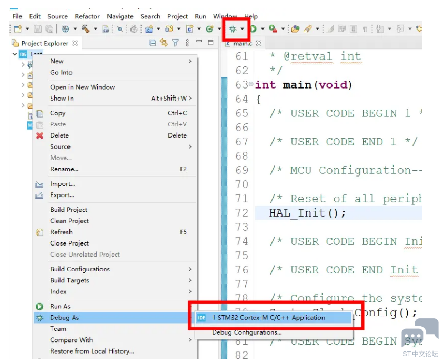Select Close Project
This screenshot has width=443, height=362.
point(114,243)
